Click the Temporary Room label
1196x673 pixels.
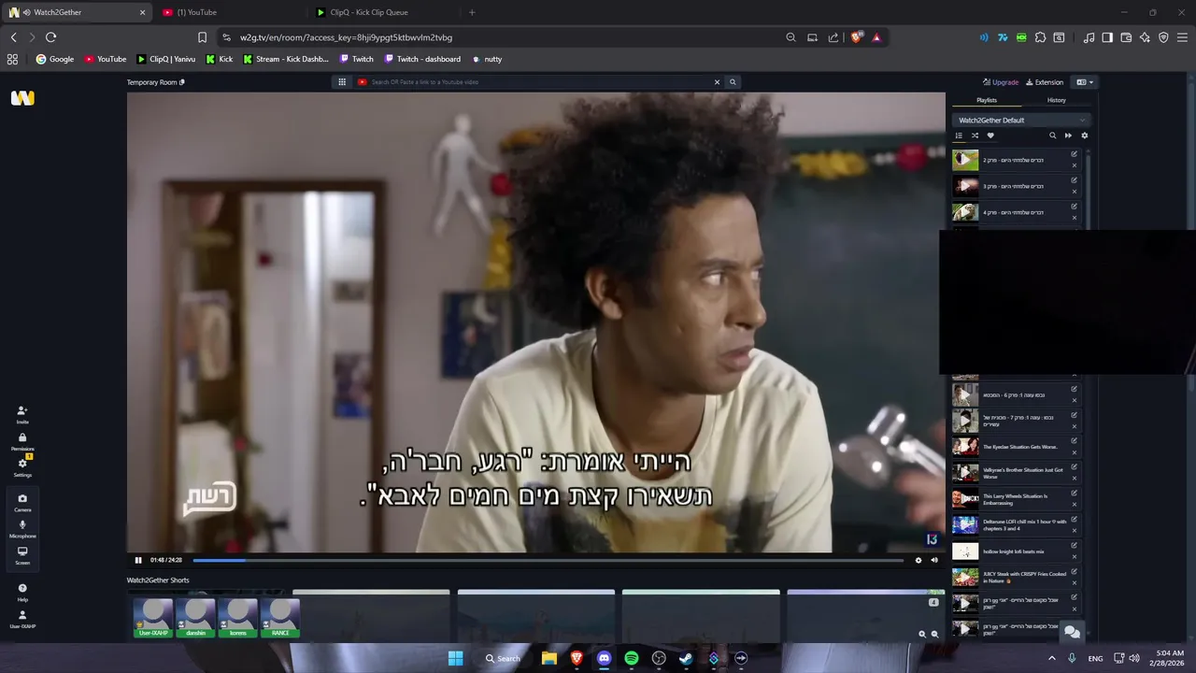point(152,82)
